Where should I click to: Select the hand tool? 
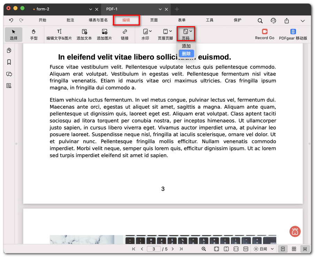pyautogui.click(x=33, y=34)
